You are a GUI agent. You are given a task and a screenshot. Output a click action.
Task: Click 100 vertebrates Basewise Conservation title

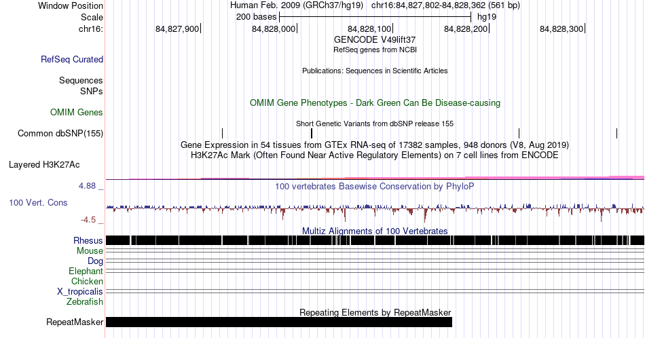pyautogui.click(x=375, y=186)
